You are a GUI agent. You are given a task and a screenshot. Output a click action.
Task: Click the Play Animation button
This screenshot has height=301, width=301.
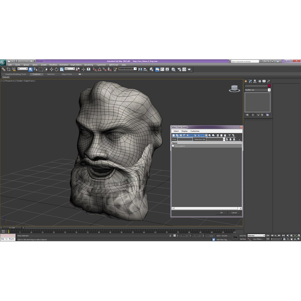coord(275,236)
